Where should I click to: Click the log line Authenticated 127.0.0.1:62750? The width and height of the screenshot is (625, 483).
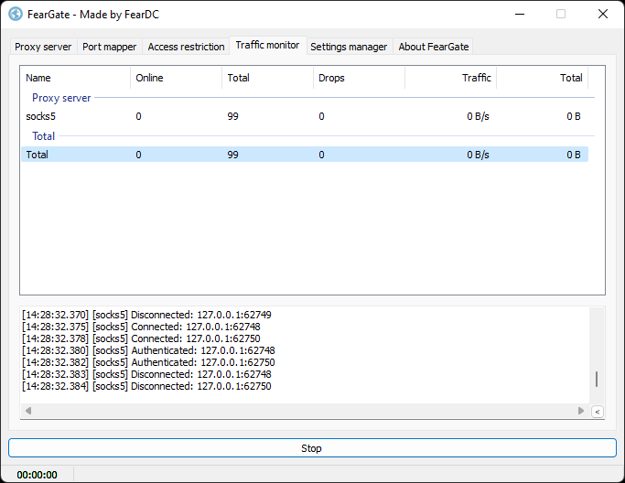(148, 362)
